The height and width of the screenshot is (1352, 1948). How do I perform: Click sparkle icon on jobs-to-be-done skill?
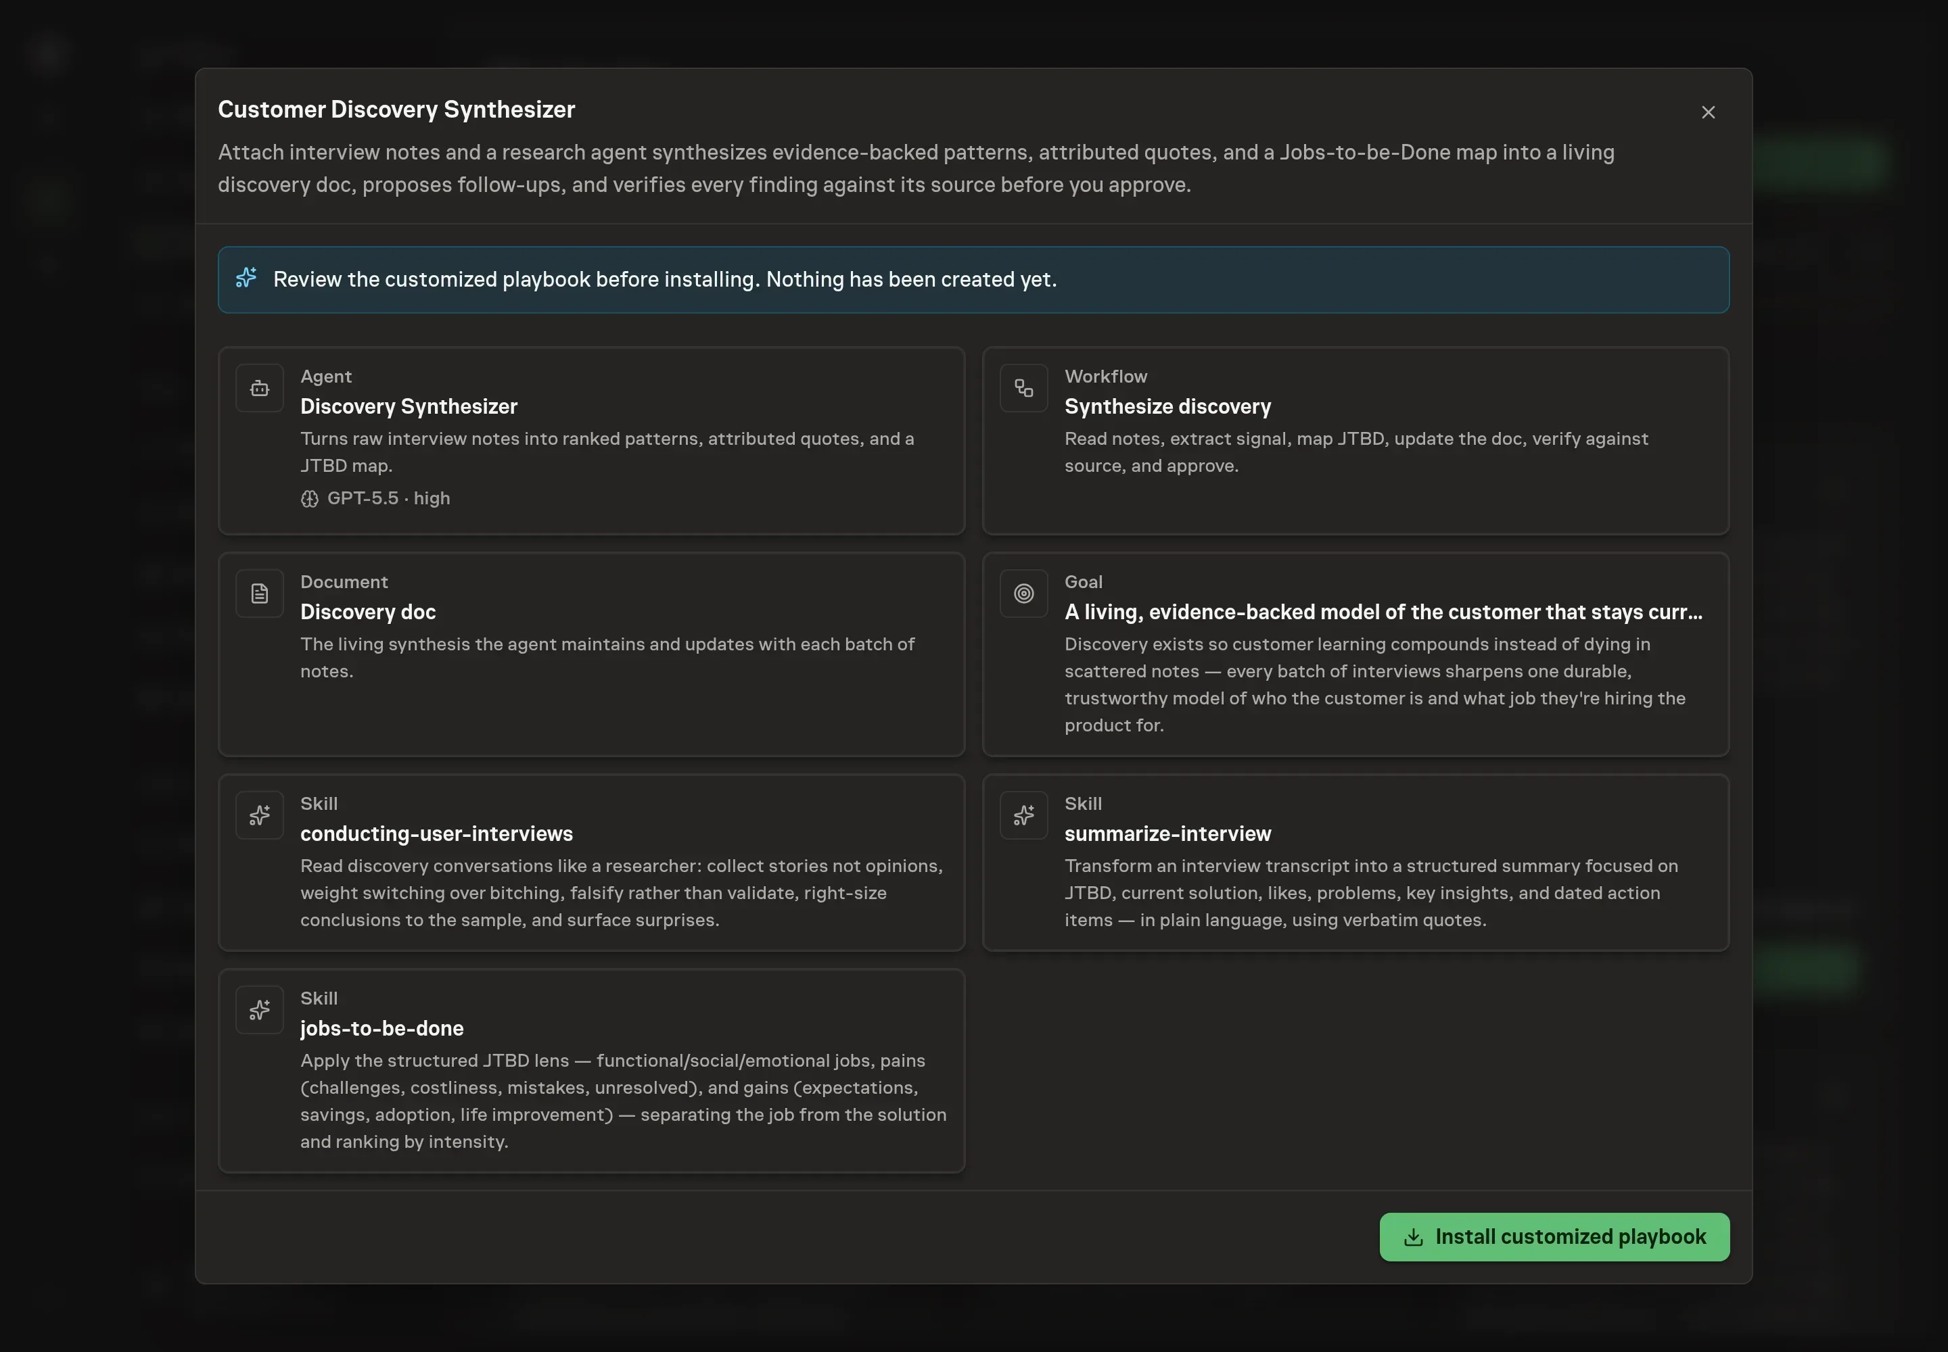pyautogui.click(x=259, y=1010)
